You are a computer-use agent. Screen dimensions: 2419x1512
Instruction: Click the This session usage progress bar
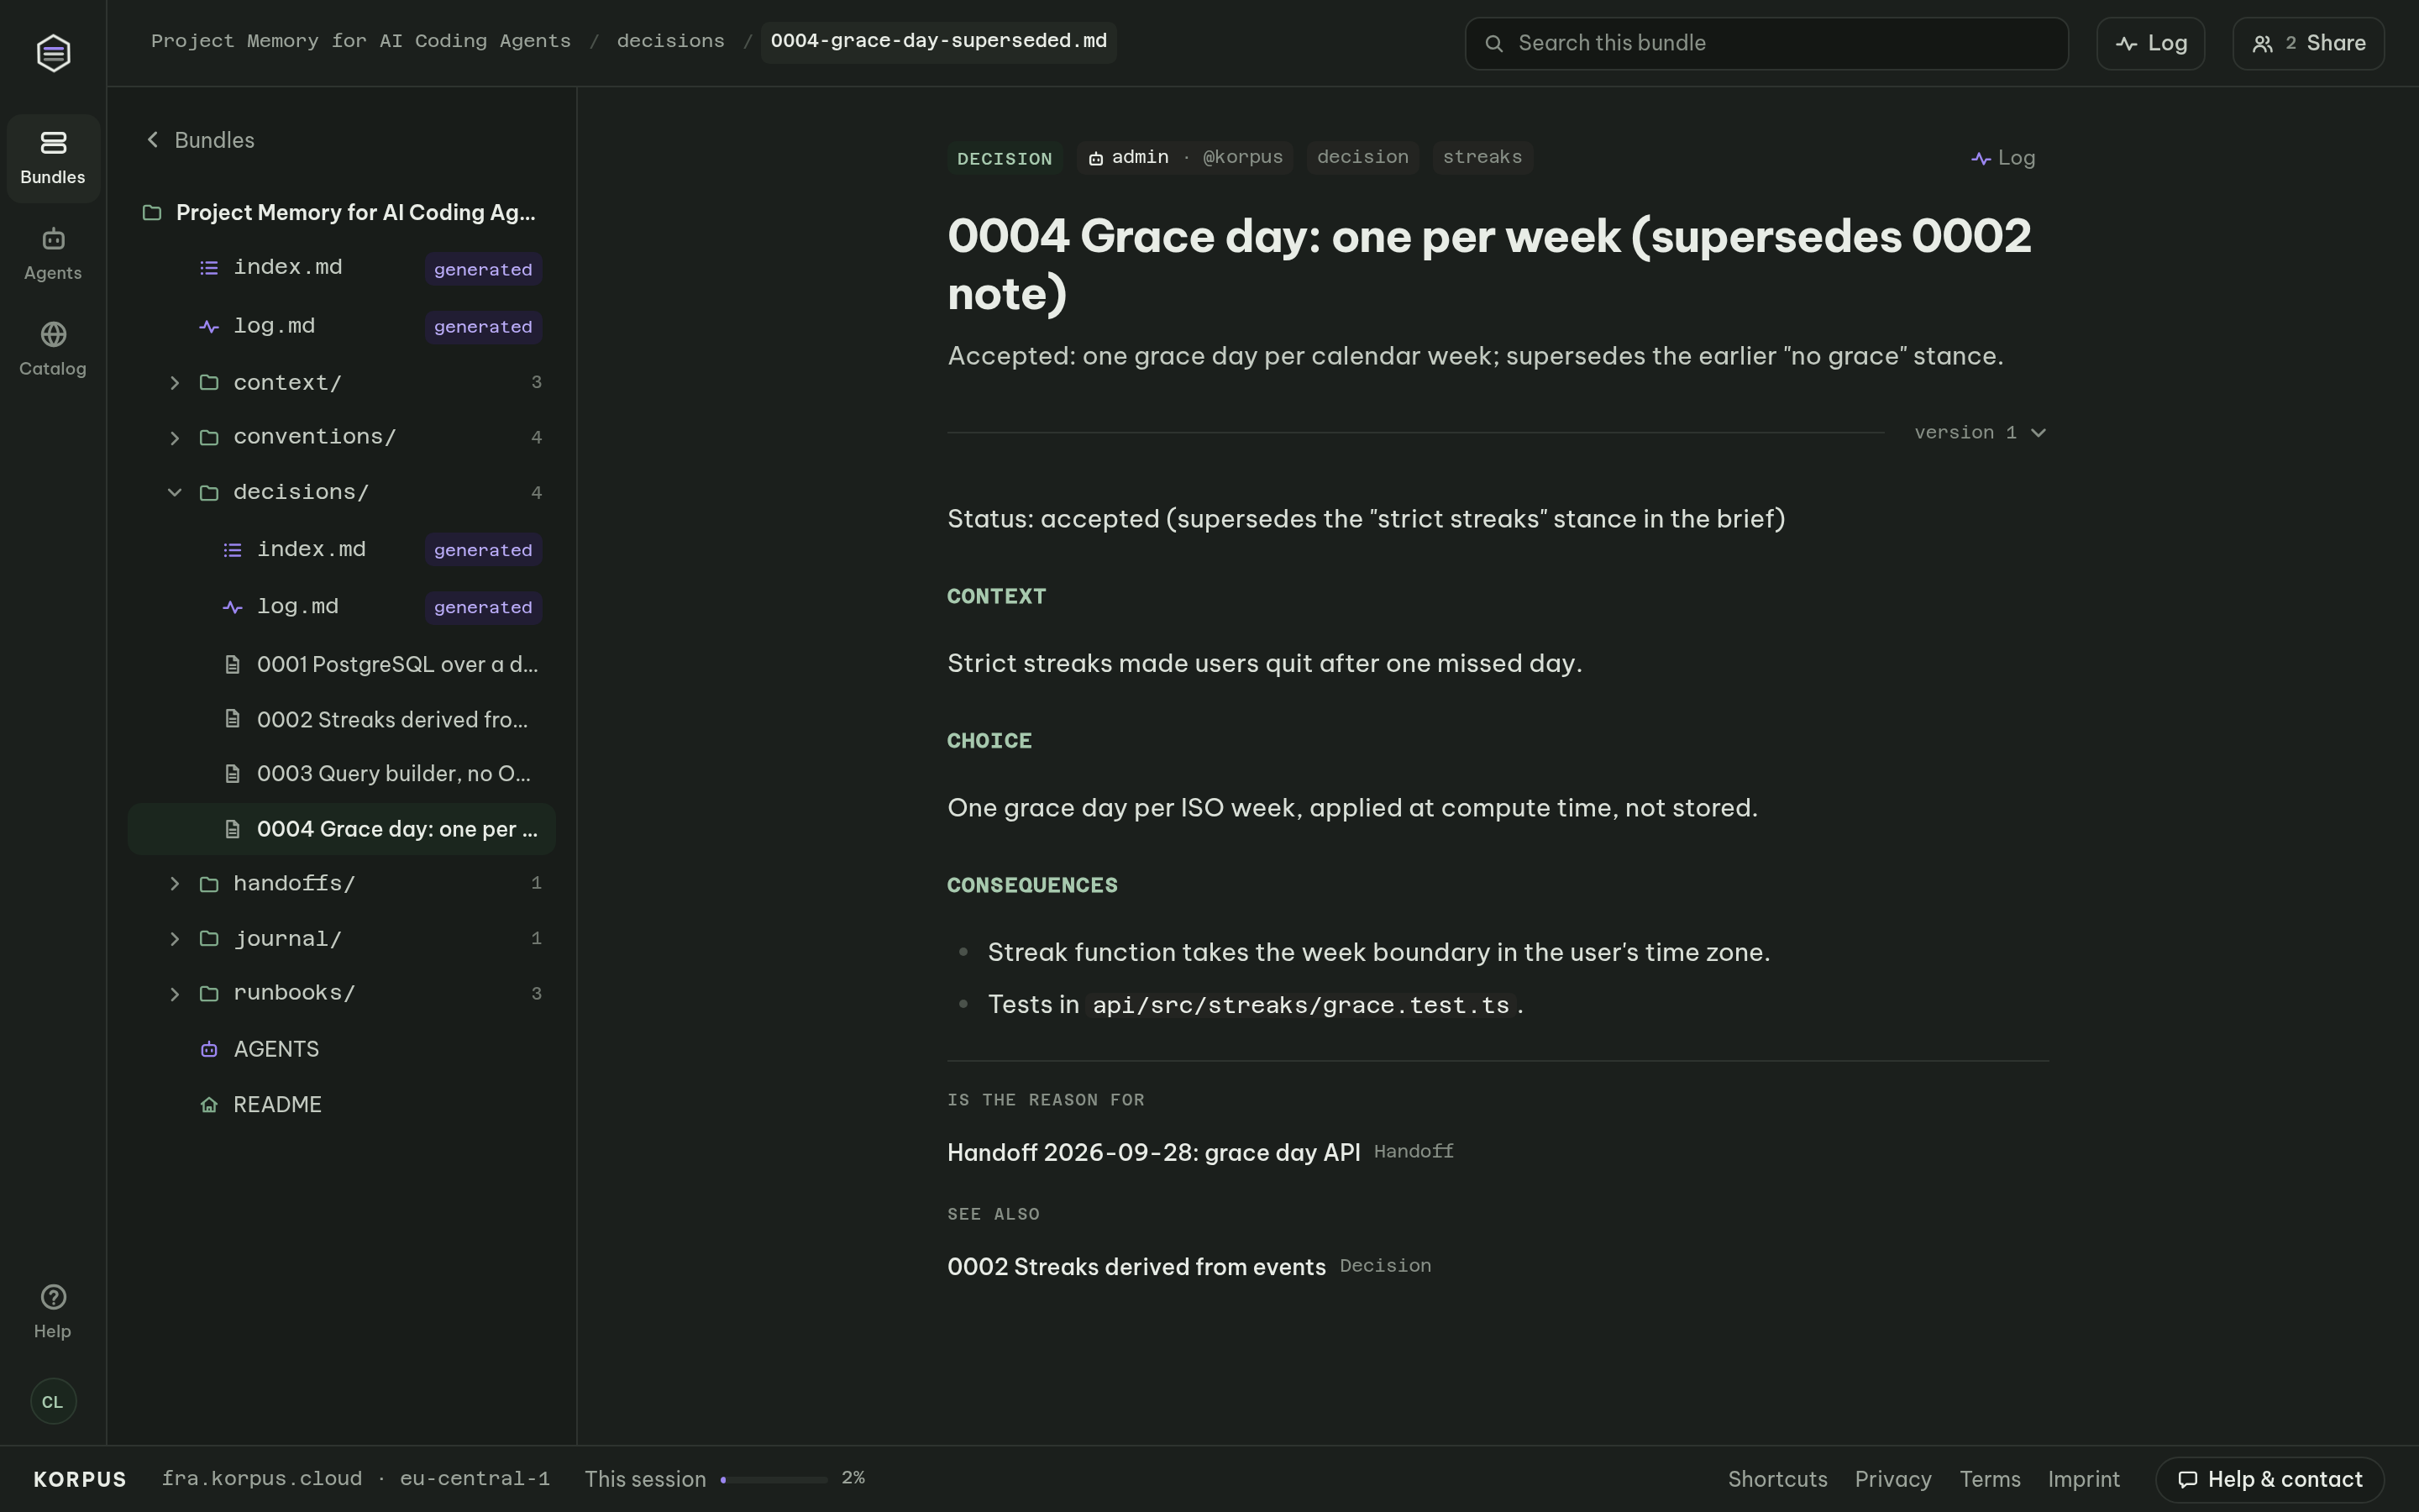coord(773,1479)
